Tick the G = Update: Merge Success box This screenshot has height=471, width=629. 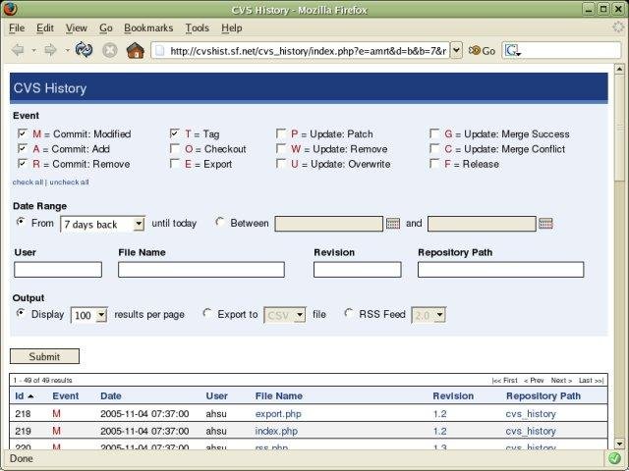point(434,134)
